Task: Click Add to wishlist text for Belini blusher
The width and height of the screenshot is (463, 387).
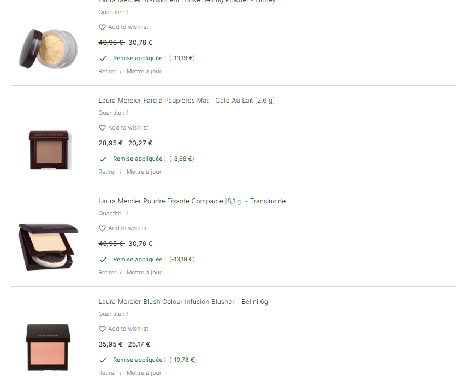Action: point(128,329)
